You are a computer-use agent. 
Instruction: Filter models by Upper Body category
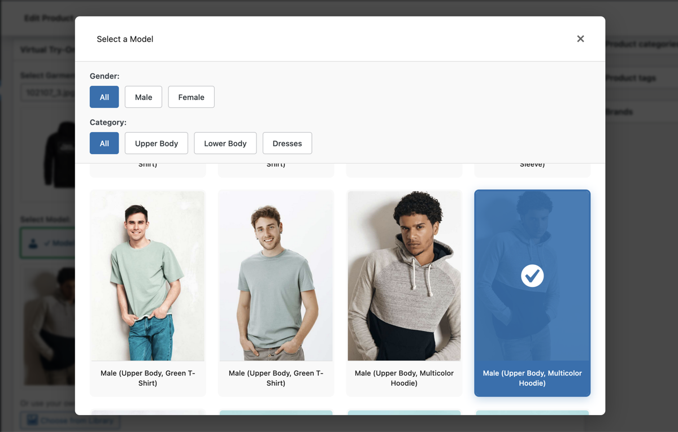[156, 143]
